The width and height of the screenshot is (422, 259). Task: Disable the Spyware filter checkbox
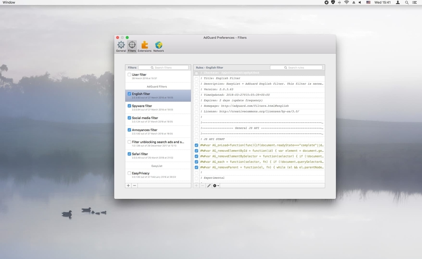(x=129, y=106)
